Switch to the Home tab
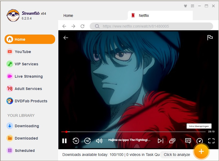 (68, 16)
